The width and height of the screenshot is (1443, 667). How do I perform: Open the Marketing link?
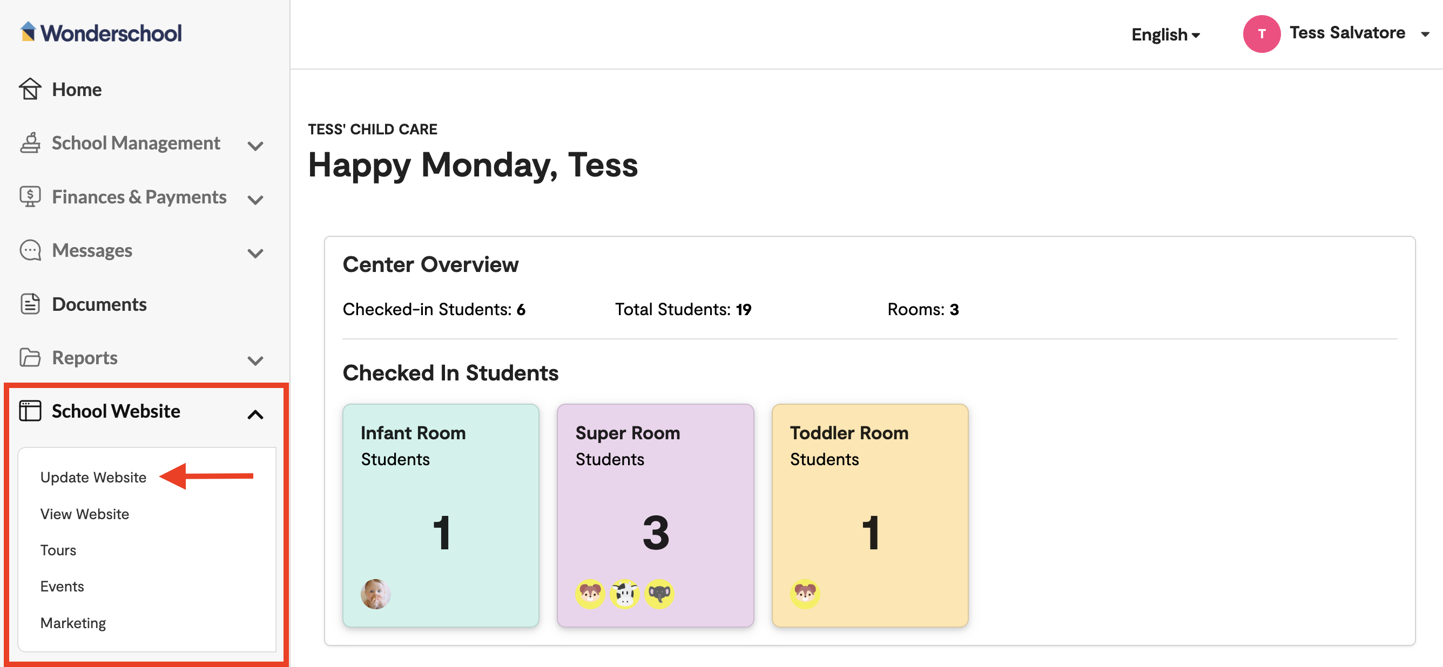[x=73, y=623]
